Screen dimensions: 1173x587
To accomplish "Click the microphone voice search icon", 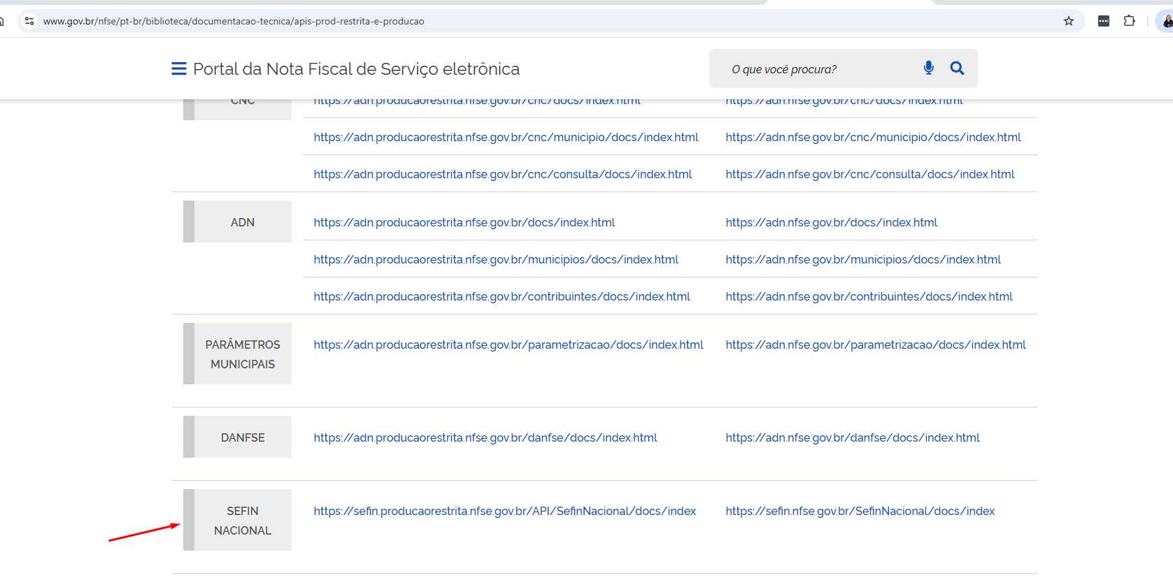I will click(x=928, y=68).
